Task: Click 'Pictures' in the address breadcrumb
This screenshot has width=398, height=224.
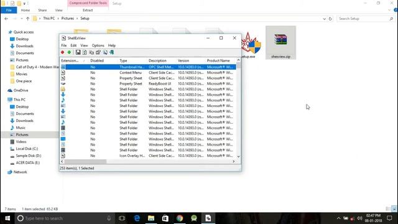Action: tap(68, 19)
